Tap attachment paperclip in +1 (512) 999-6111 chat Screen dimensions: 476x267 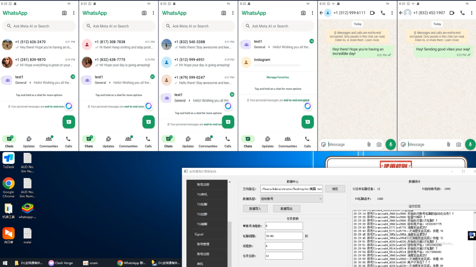[369, 145]
